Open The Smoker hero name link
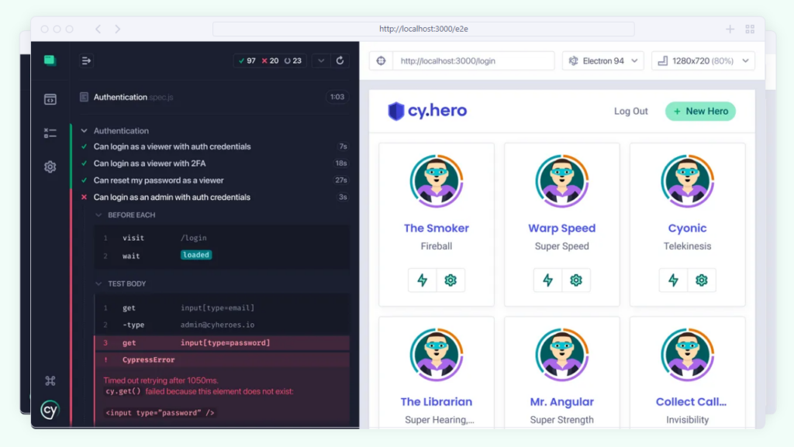Viewport: 794px width, 447px height. (x=437, y=228)
